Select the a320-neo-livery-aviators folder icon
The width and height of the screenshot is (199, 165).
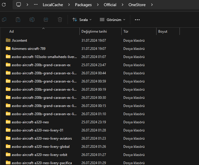(x=8, y=138)
